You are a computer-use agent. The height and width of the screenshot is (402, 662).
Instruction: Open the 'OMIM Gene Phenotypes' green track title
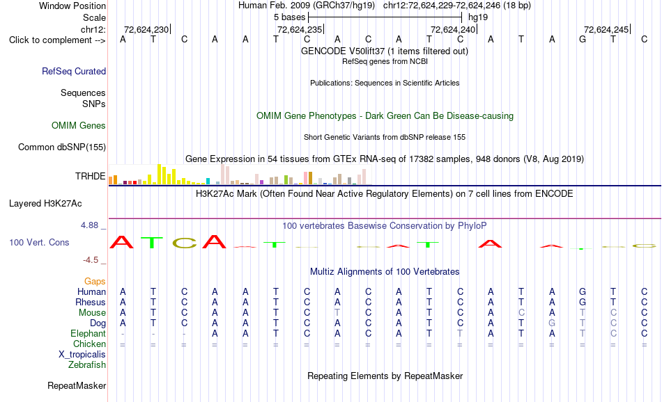(x=385, y=116)
